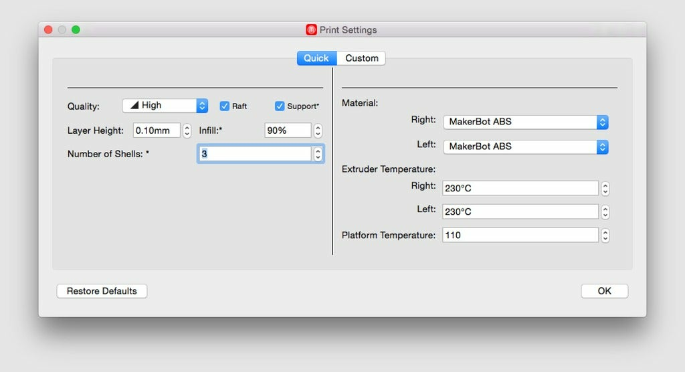Switch to the Quick tab
Image resolution: width=685 pixels, height=372 pixels.
[316, 58]
